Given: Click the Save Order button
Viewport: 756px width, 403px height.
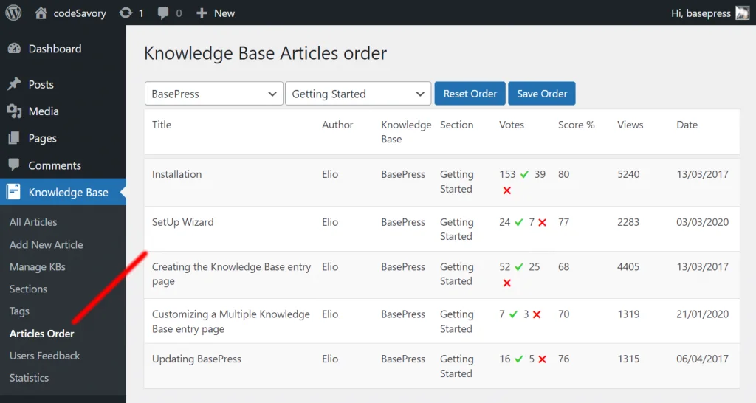Looking at the screenshot, I should [x=542, y=94].
